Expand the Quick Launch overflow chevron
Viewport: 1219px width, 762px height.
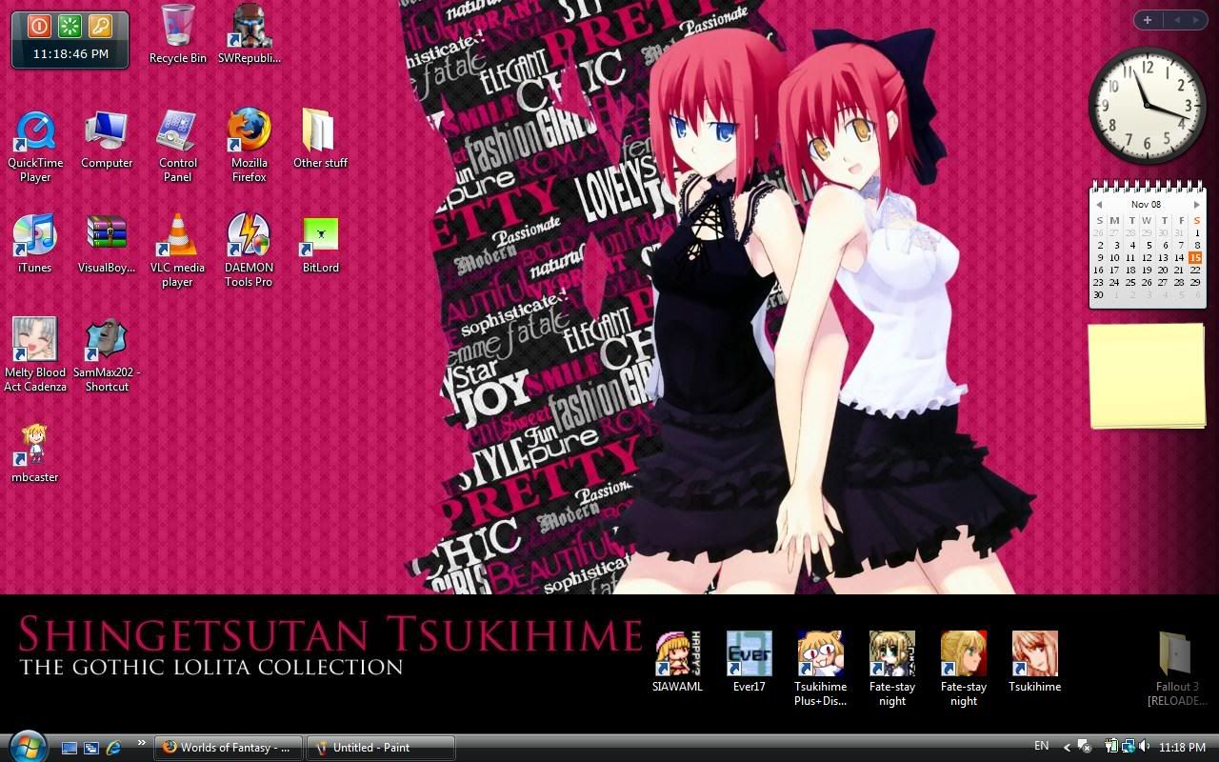142,743
